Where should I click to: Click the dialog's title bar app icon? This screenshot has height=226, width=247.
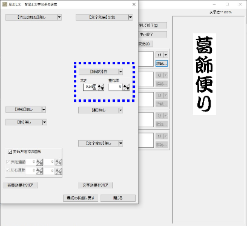click(5, 4)
